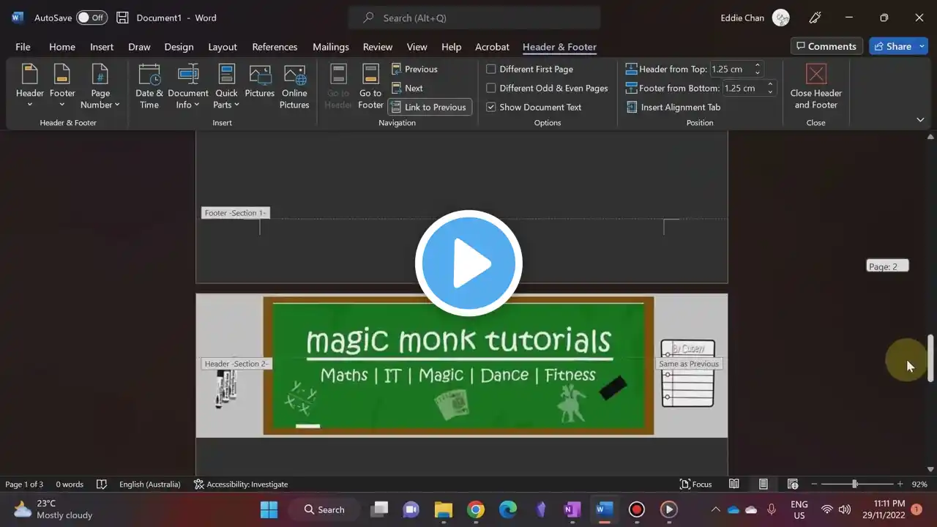Toggle the AutoSave switch
Screen dimensions: 937x527
[92, 18]
